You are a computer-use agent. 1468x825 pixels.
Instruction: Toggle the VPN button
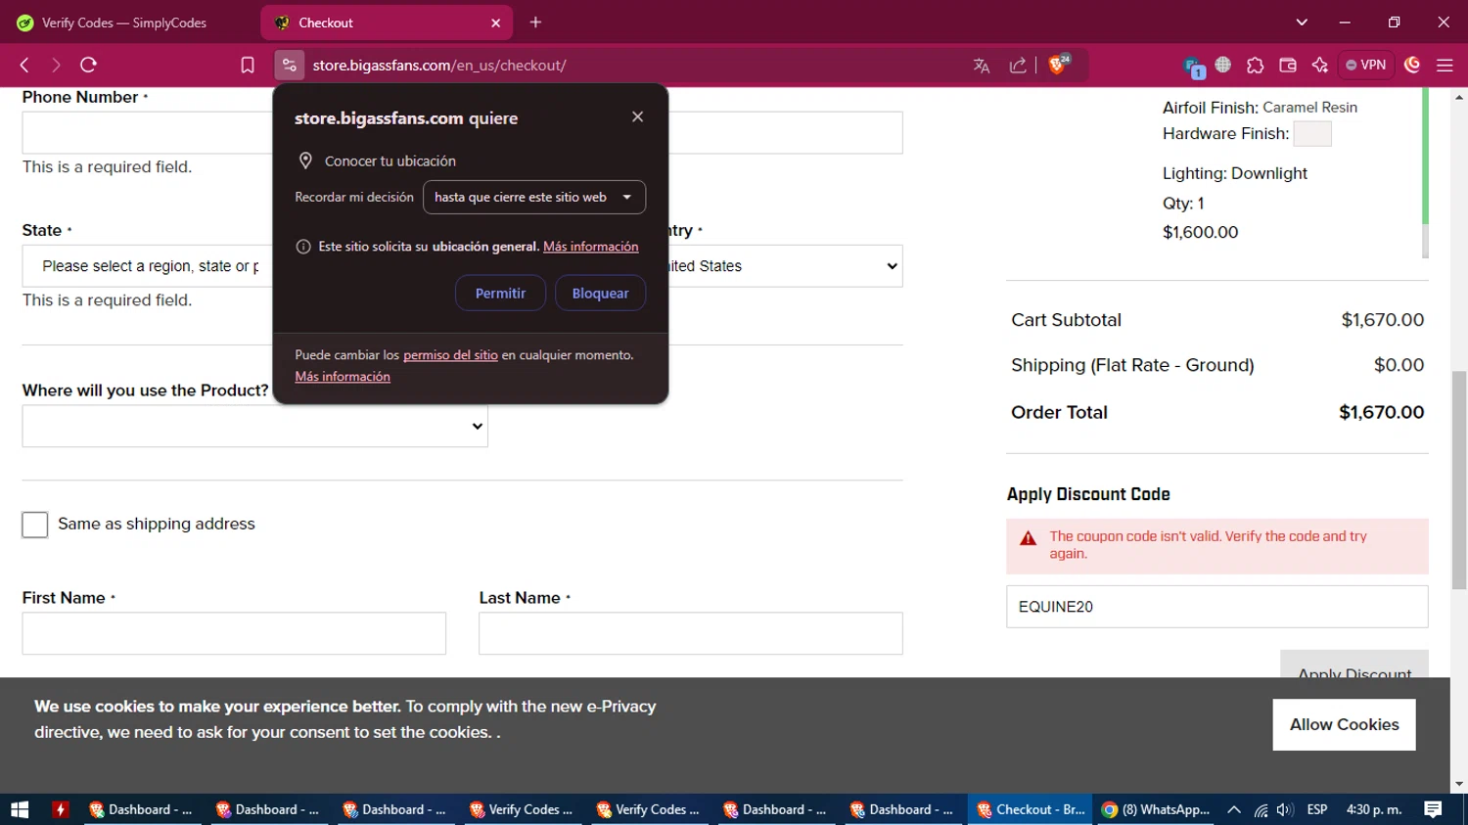[x=1366, y=65]
